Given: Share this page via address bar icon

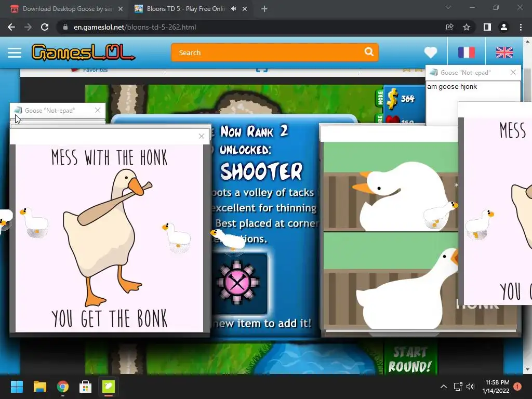Looking at the screenshot, I should (x=449, y=27).
